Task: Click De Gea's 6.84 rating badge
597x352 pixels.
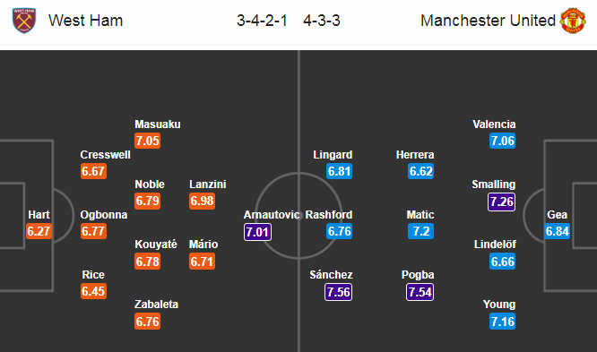Action: [x=557, y=231]
